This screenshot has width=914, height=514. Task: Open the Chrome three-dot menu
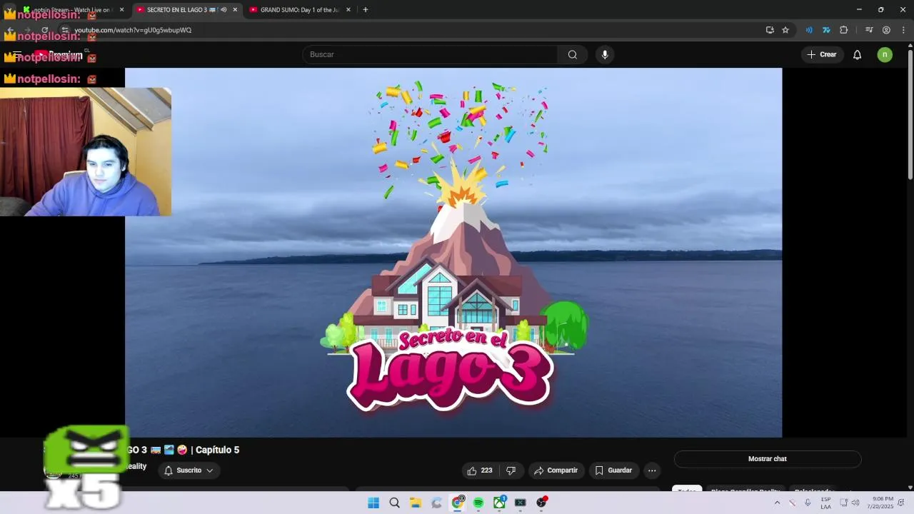(903, 30)
